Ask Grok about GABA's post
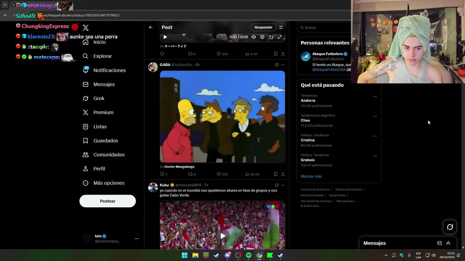Viewport: 465px width, 261px height. [x=276, y=65]
